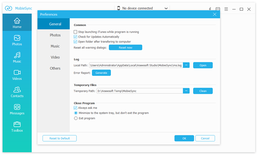Click the Reset now button
This screenshot has width=258, height=155.
point(126,48)
